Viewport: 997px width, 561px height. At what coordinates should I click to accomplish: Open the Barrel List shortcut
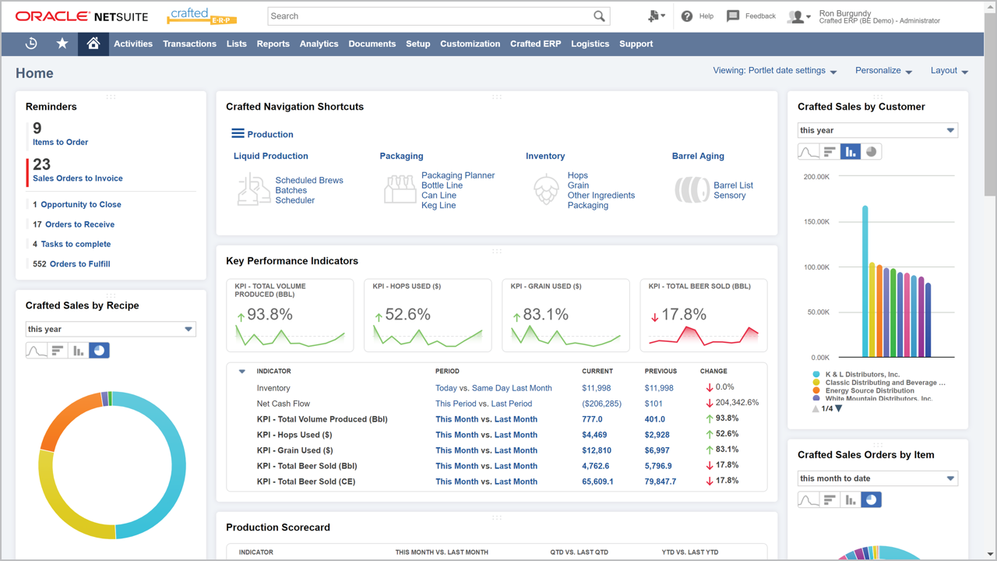[x=733, y=185]
